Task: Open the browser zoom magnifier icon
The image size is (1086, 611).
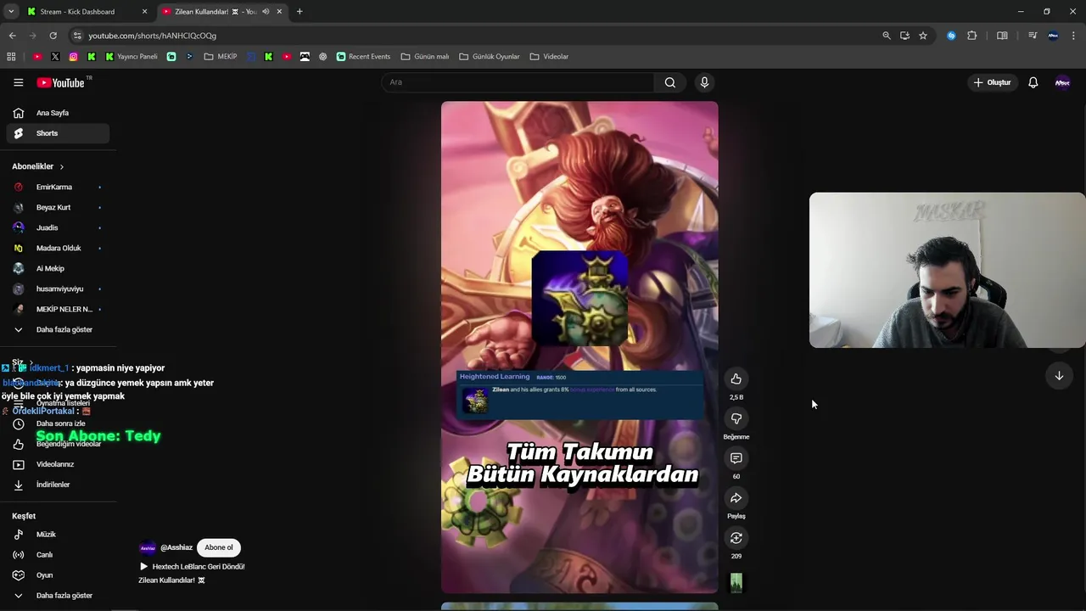Action: coord(887,36)
